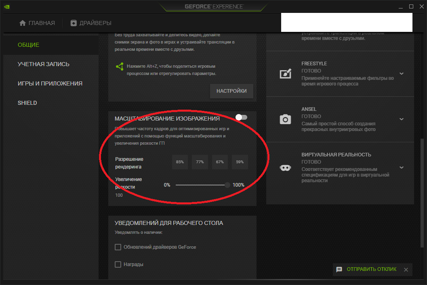Image resolution: width=427 pixels, height=285 pixels.
Task: Click the feedback chat bubble icon
Action: (x=339, y=270)
